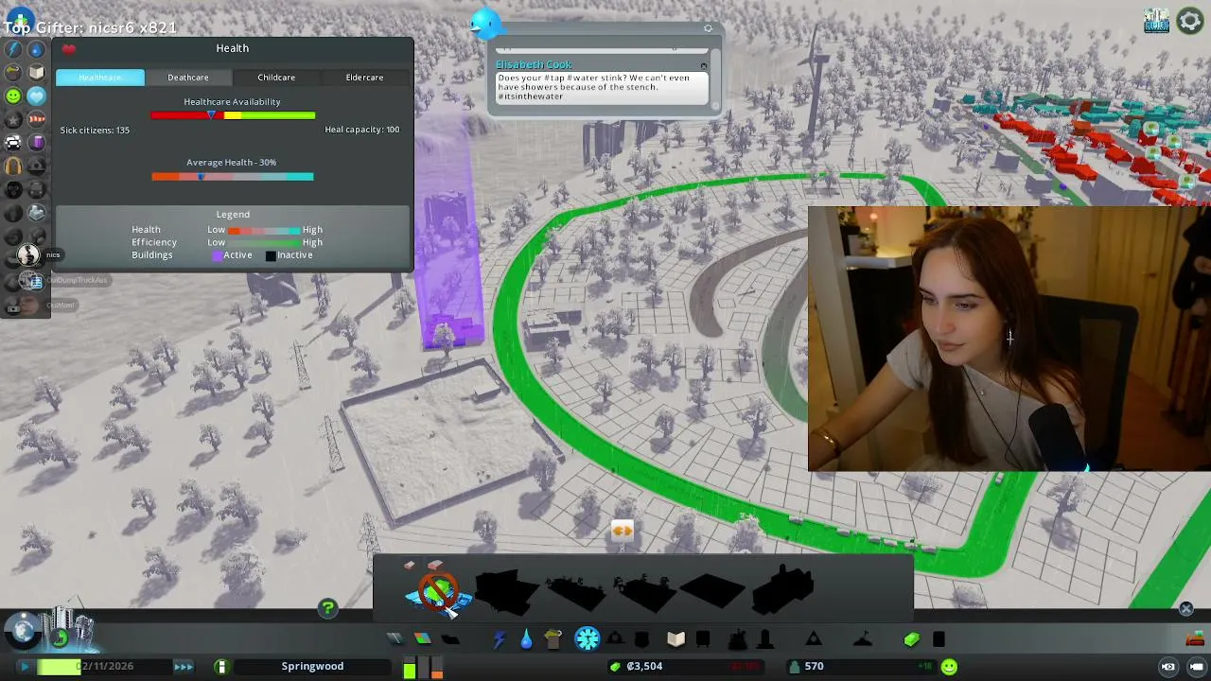Switch to the Childcare tab
Image resolution: width=1211 pixels, height=681 pixels.
point(276,78)
